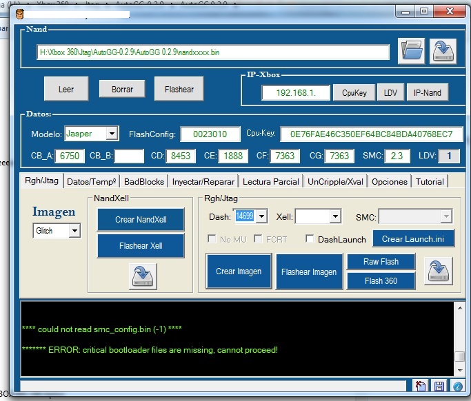Open the BadBlocks tab
This screenshot has height=401, width=471.
point(144,182)
